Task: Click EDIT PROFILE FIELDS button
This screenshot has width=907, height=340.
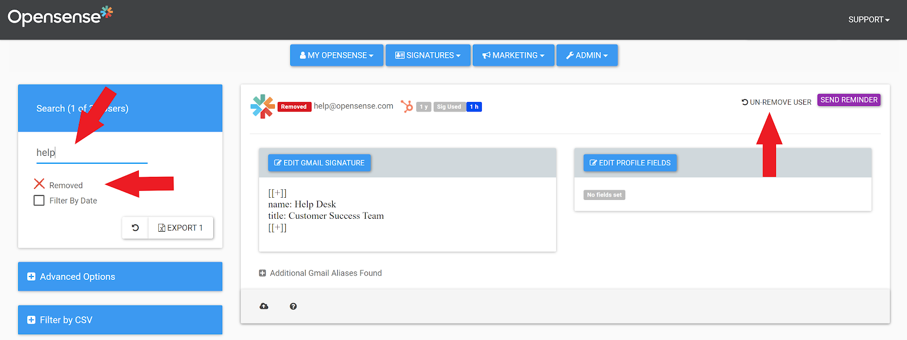Action: pyautogui.click(x=630, y=163)
